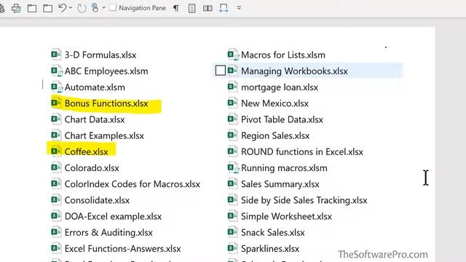The width and height of the screenshot is (466, 262).
Task: Select the text Chart Data.xlsx
Action: click(95, 119)
